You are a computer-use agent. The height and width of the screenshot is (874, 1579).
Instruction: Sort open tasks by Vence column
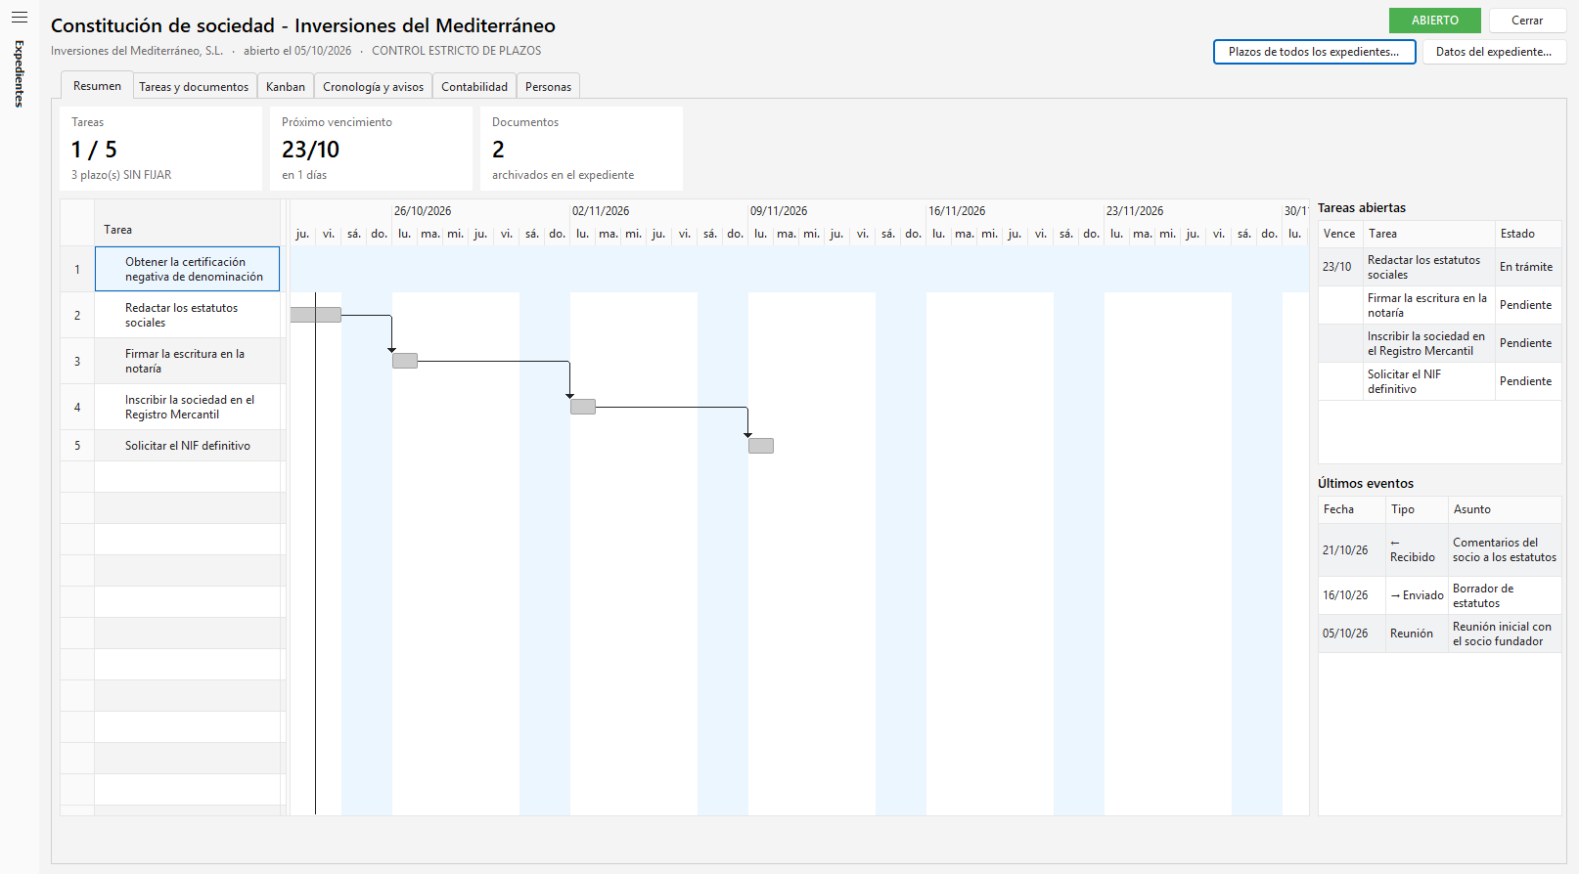pos(1340,234)
